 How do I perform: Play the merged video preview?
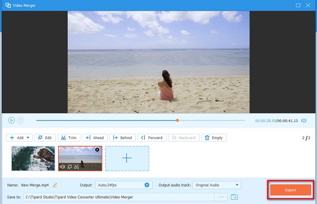[x=11, y=120]
